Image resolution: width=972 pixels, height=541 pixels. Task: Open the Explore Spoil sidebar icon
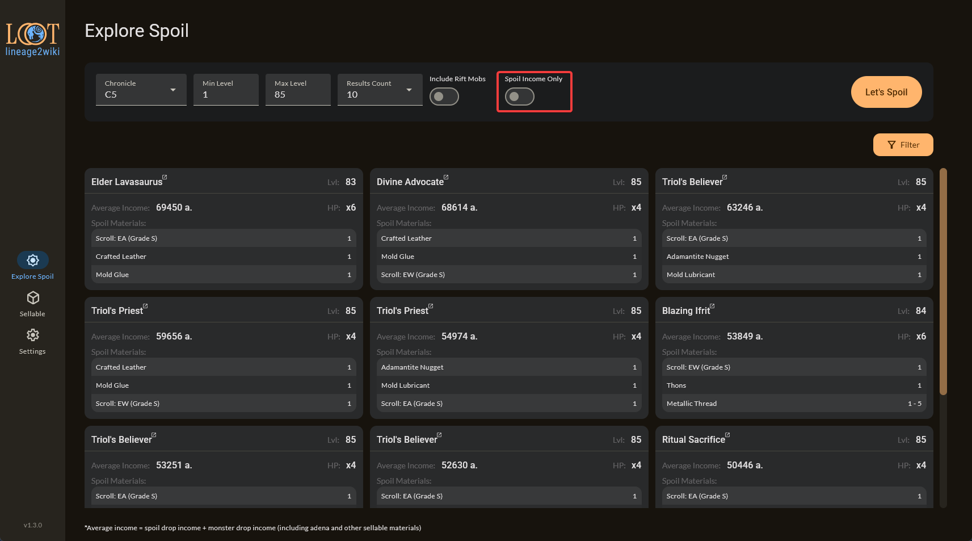33,260
